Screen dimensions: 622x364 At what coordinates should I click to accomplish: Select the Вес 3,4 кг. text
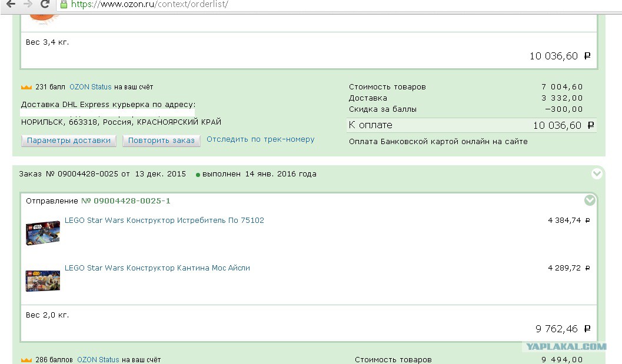(x=47, y=42)
